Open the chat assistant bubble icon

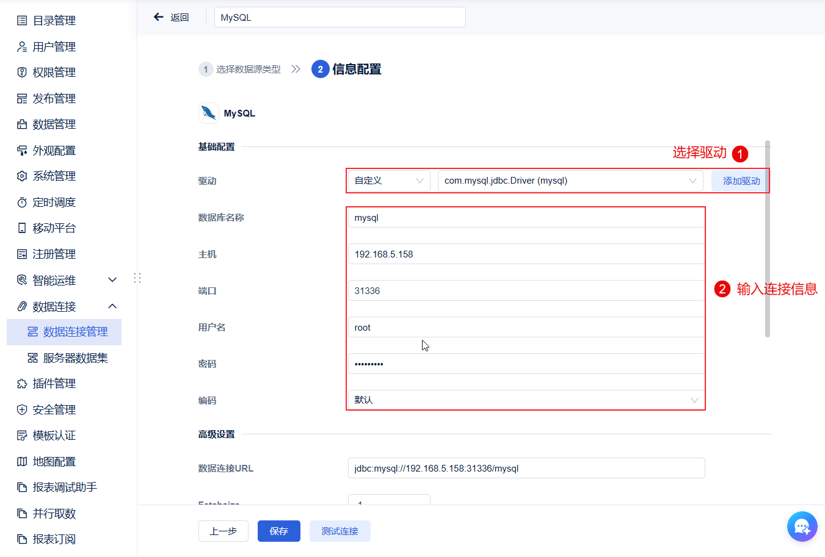[x=802, y=526]
